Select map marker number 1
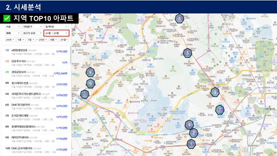 point(191,144)
